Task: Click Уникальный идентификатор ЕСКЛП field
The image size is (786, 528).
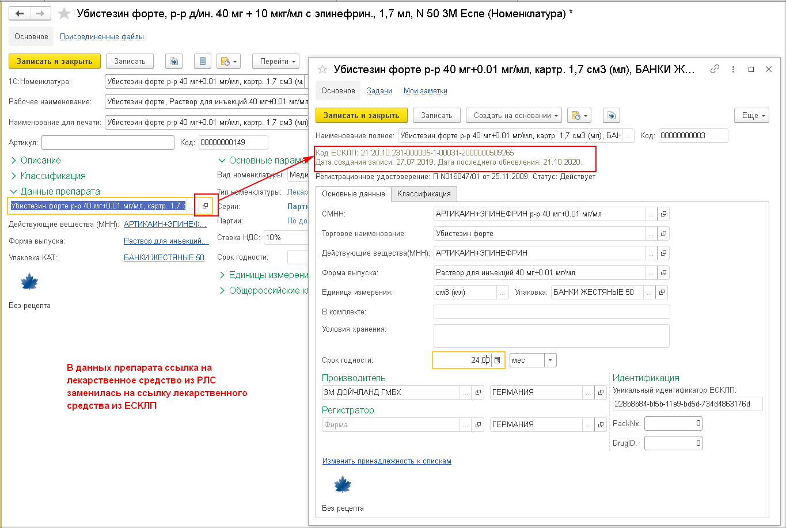Action: [688, 404]
